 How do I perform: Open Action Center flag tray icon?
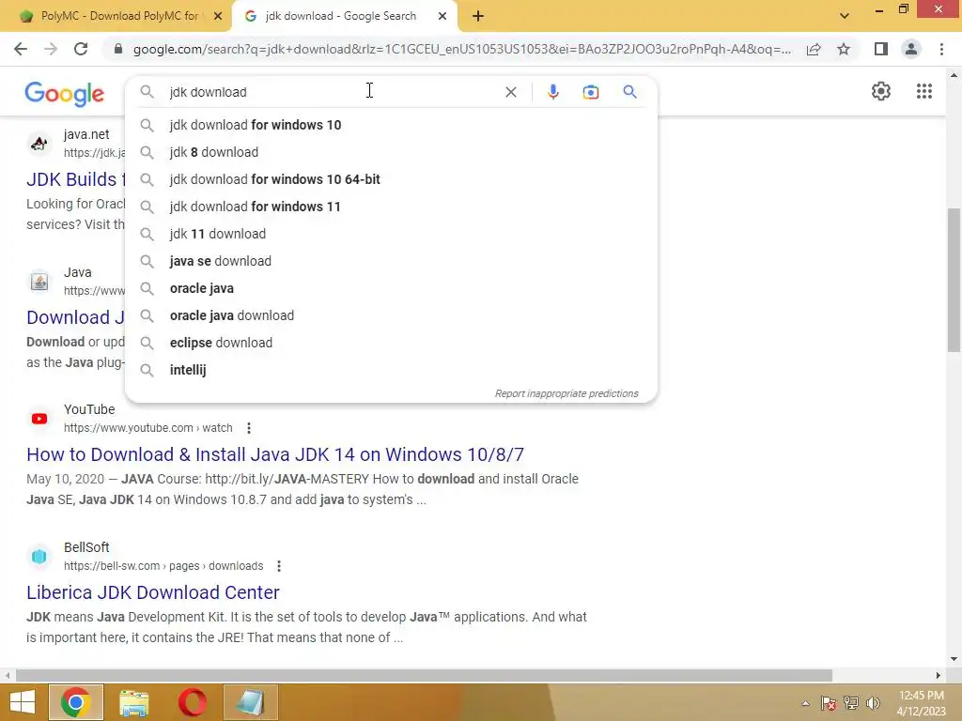(x=829, y=703)
